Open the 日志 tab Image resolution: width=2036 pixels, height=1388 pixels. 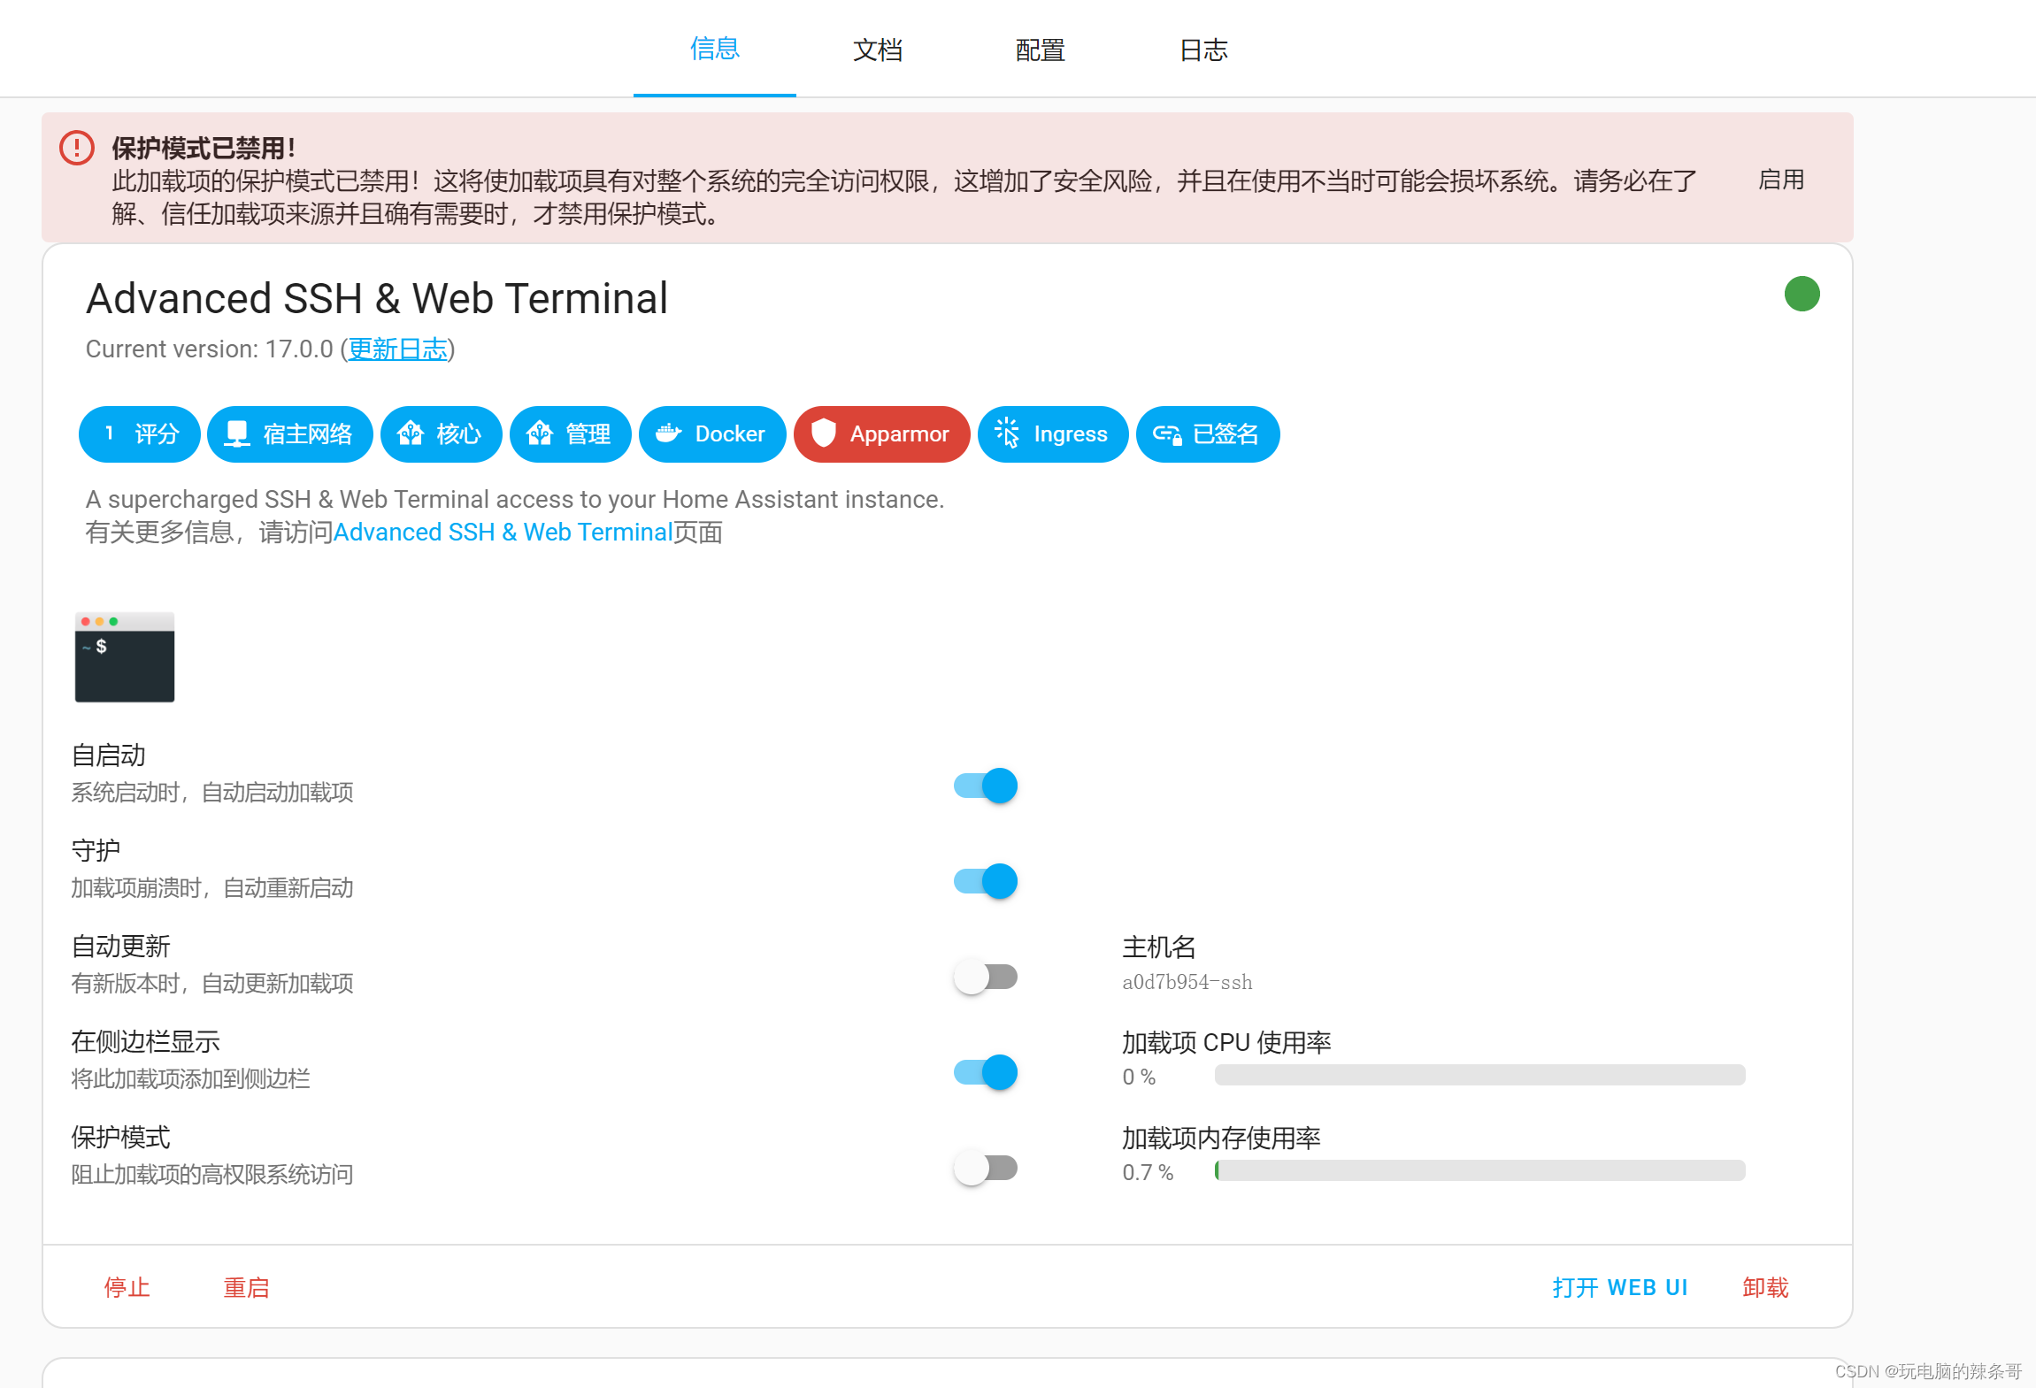click(x=1203, y=49)
